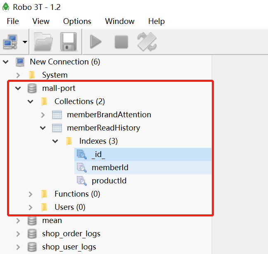The image size is (268, 254).
Task: Select the 'Users (0)' label
Action: [70, 207]
